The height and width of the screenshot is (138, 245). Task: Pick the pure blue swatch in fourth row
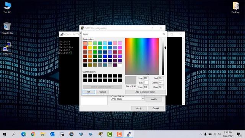[105, 56]
